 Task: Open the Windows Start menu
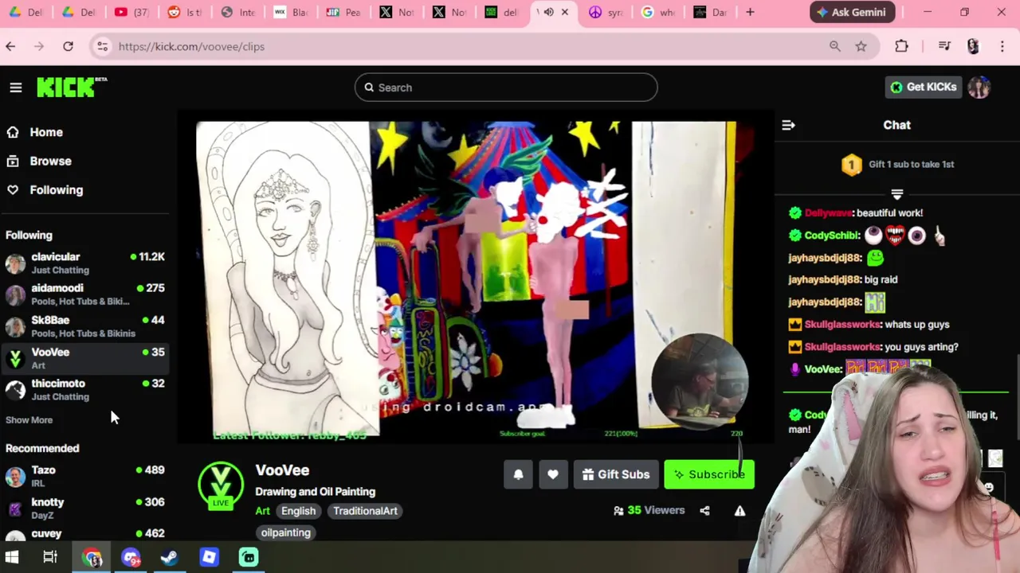click(x=12, y=557)
